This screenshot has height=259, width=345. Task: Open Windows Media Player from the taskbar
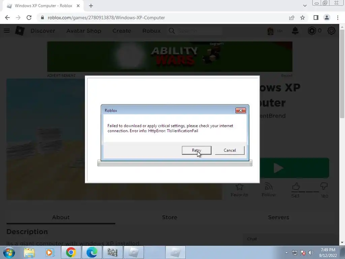click(50, 252)
